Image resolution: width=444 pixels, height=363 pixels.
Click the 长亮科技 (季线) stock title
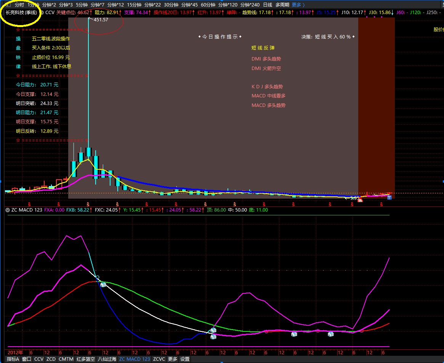tap(21, 13)
